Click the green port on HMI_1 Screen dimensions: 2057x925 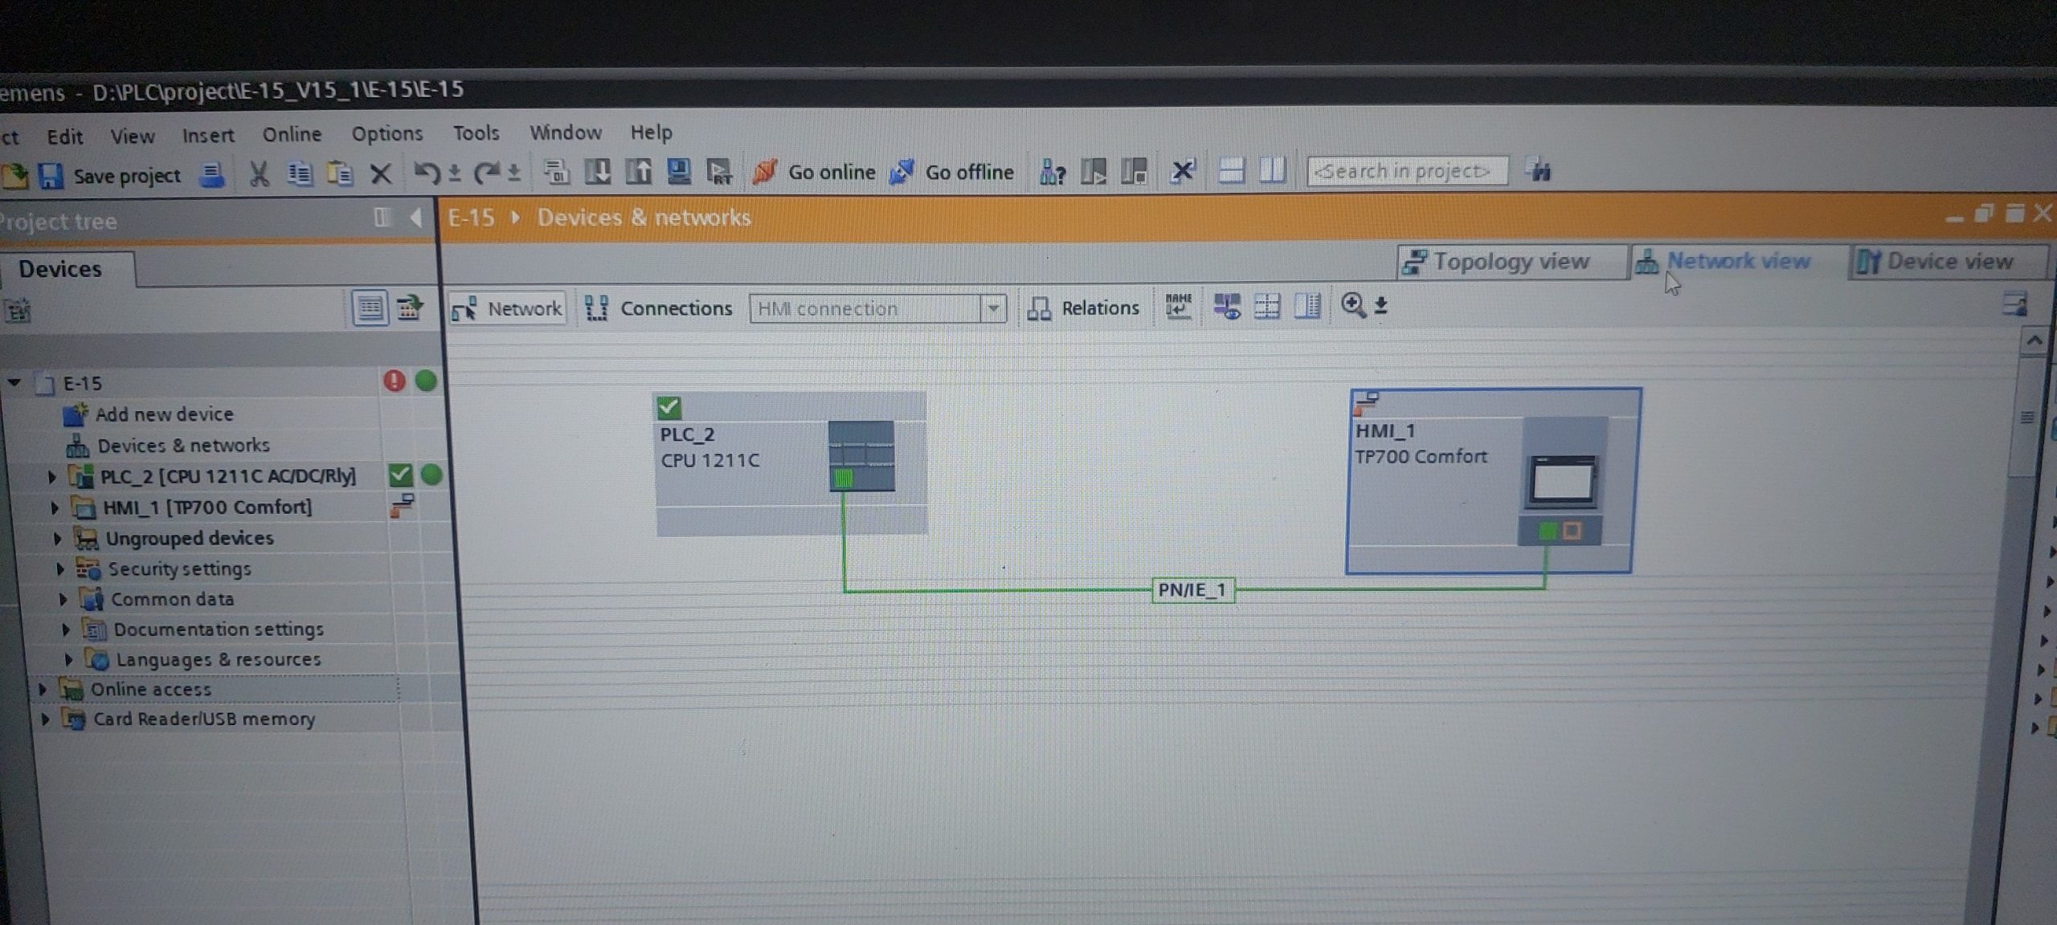pyautogui.click(x=1547, y=531)
